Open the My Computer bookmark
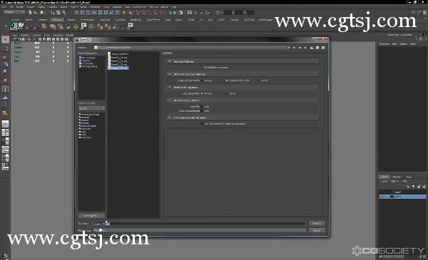 tap(87, 58)
